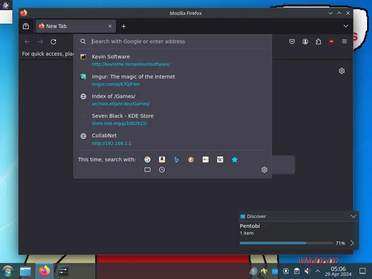372x279 pixels.
Task: Close the New Tab tab
Action: 110,26
